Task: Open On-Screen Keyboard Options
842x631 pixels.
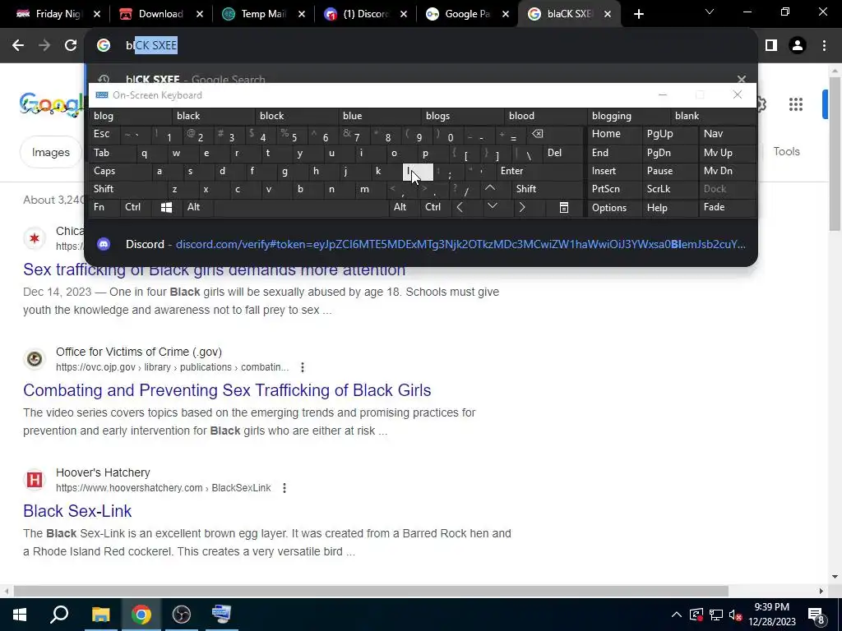Action: (x=614, y=208)
